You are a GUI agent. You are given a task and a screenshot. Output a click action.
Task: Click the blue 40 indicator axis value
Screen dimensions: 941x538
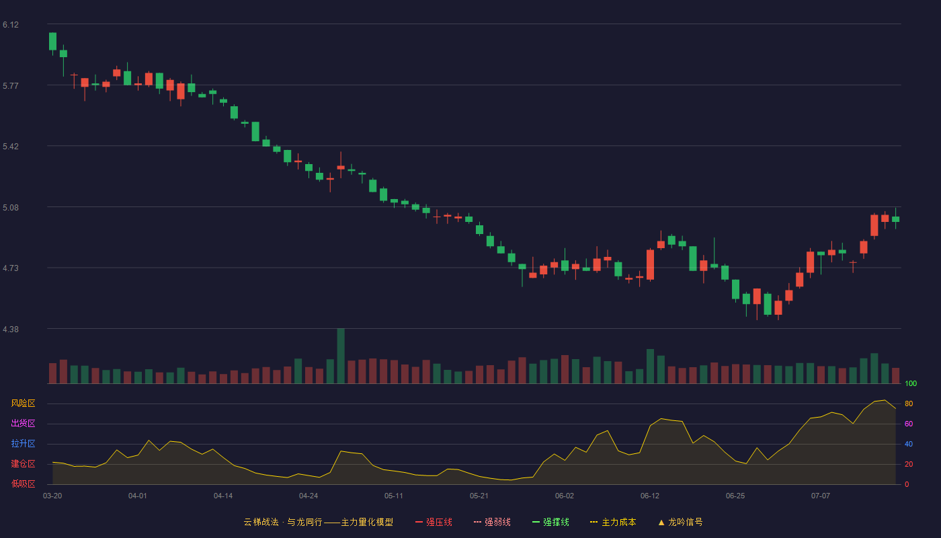(909, 444)
